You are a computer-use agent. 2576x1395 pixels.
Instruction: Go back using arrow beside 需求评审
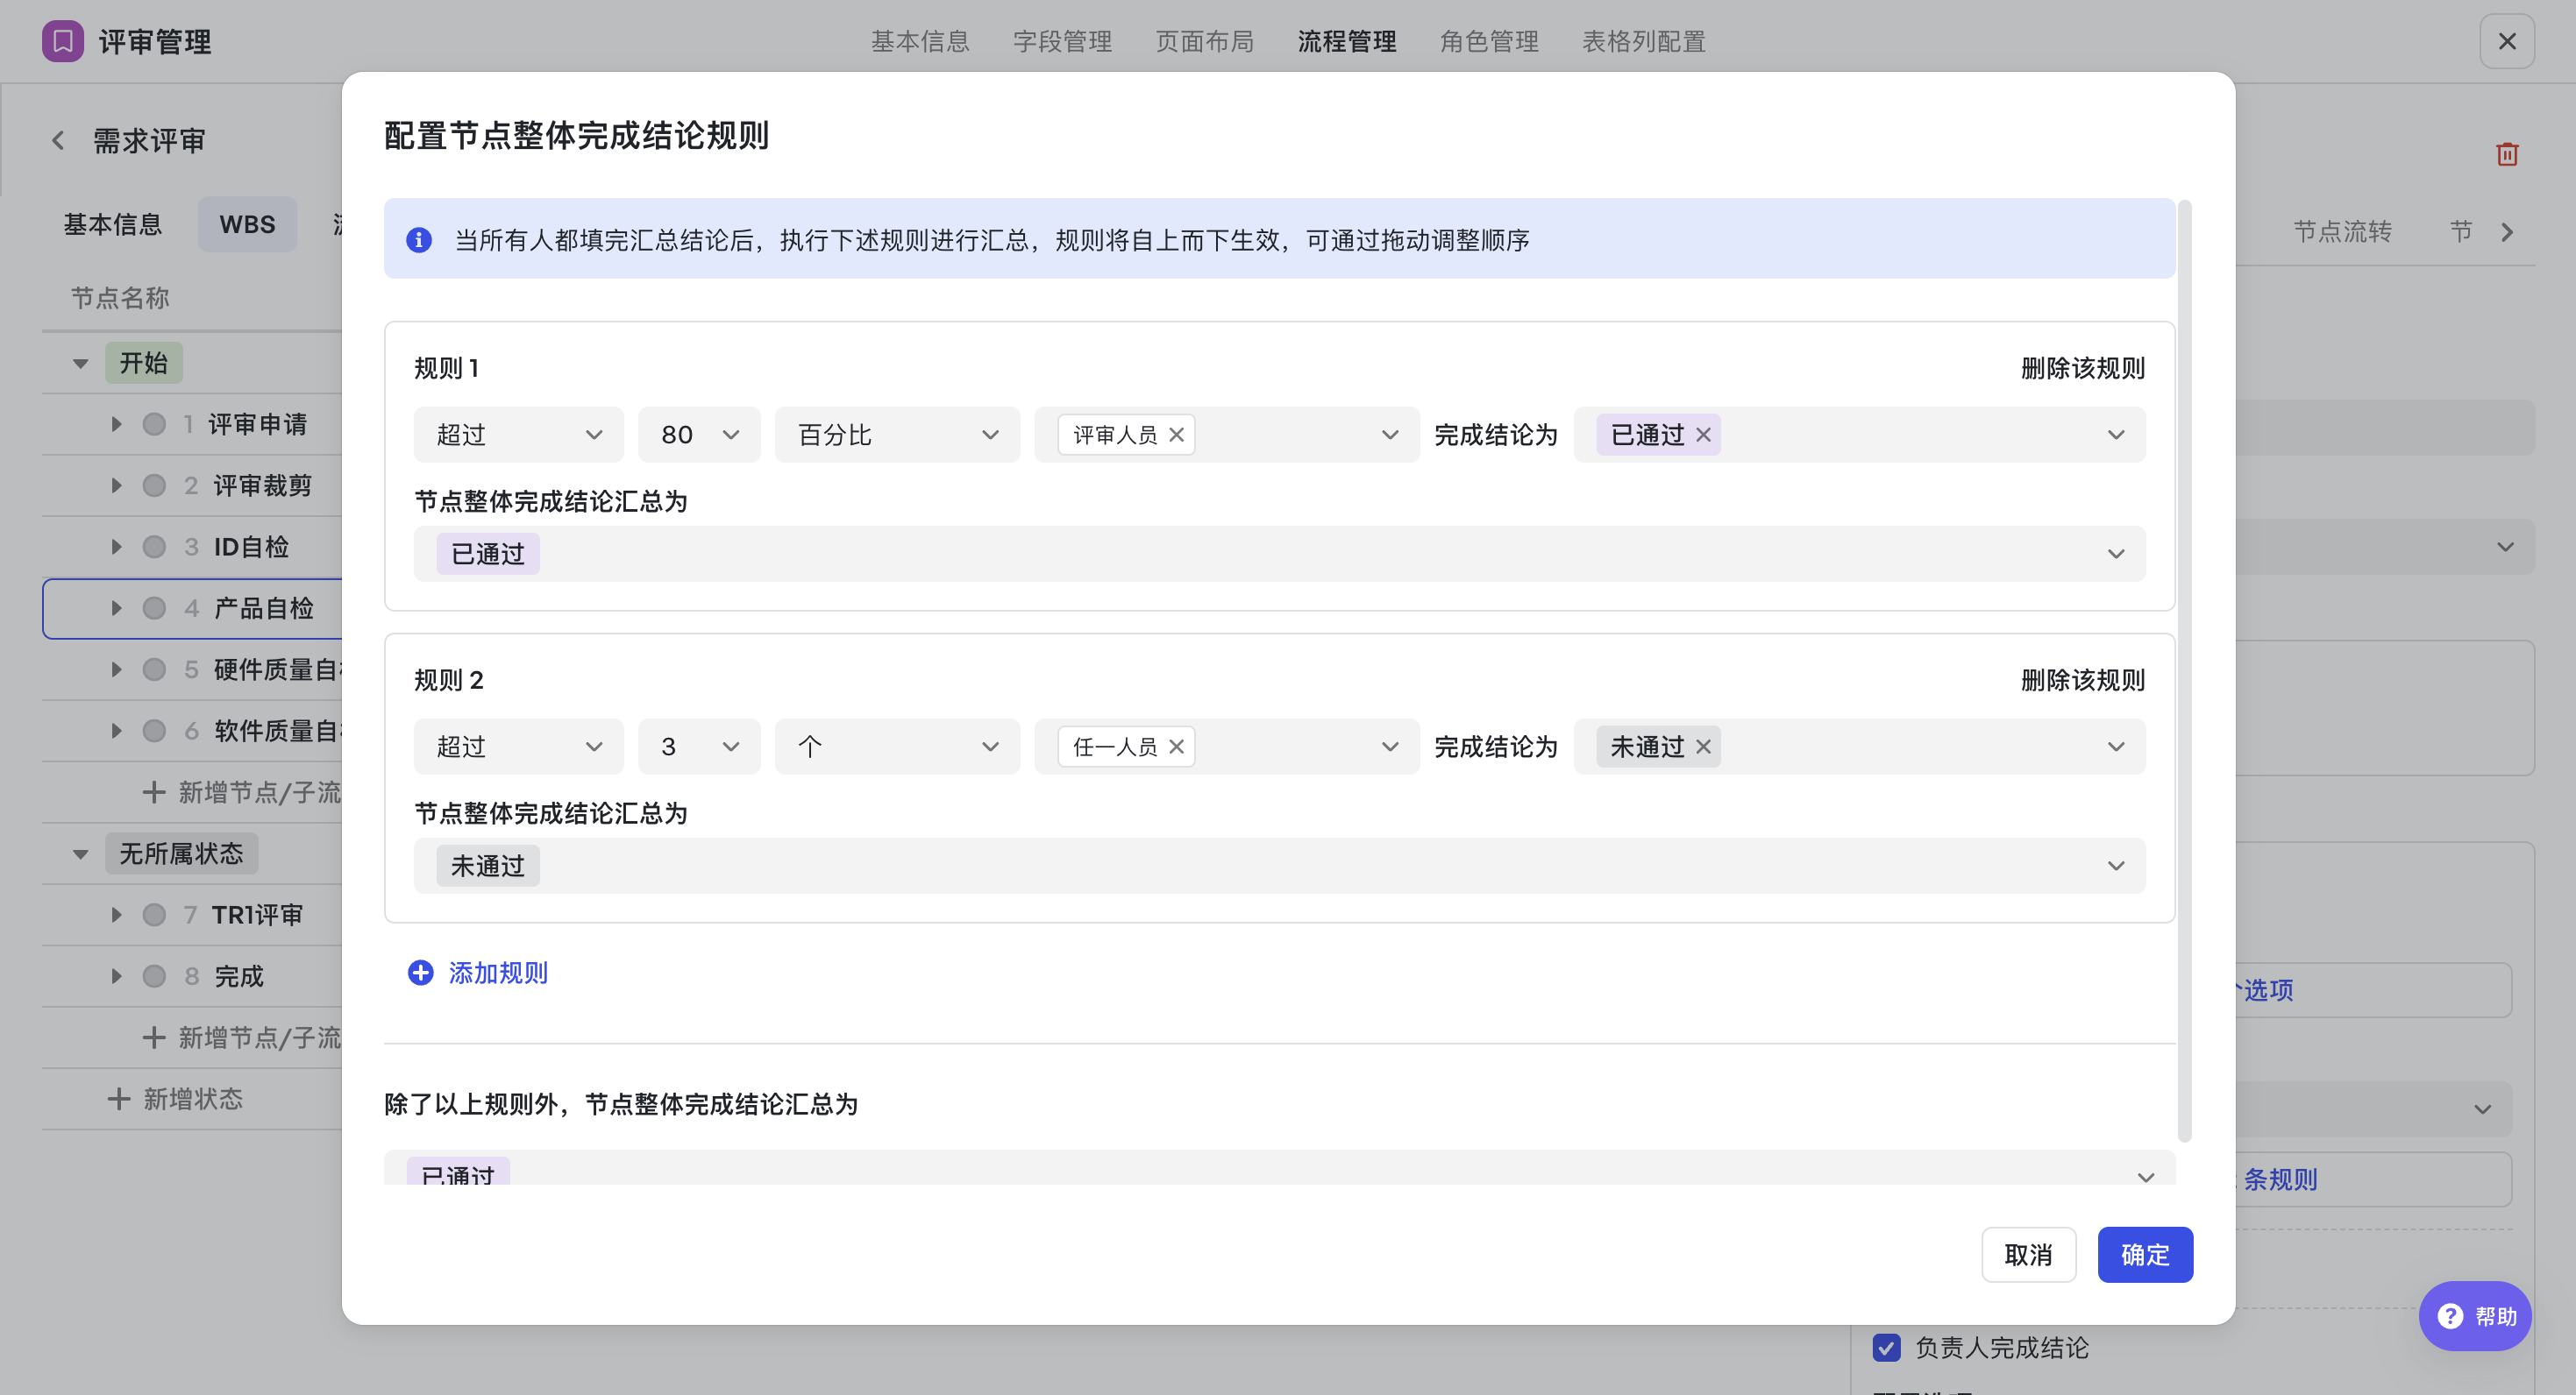pyautogui.click(x=58, y=141)
